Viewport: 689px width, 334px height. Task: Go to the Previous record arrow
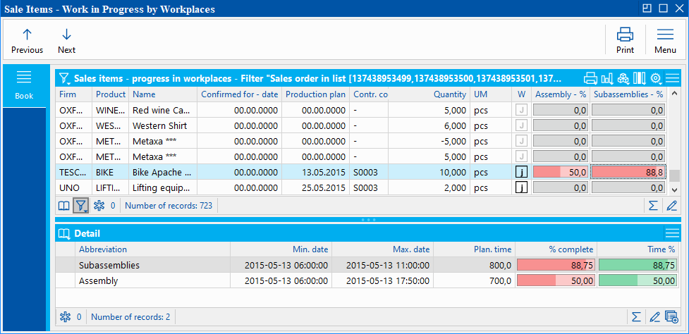[27, 42]
